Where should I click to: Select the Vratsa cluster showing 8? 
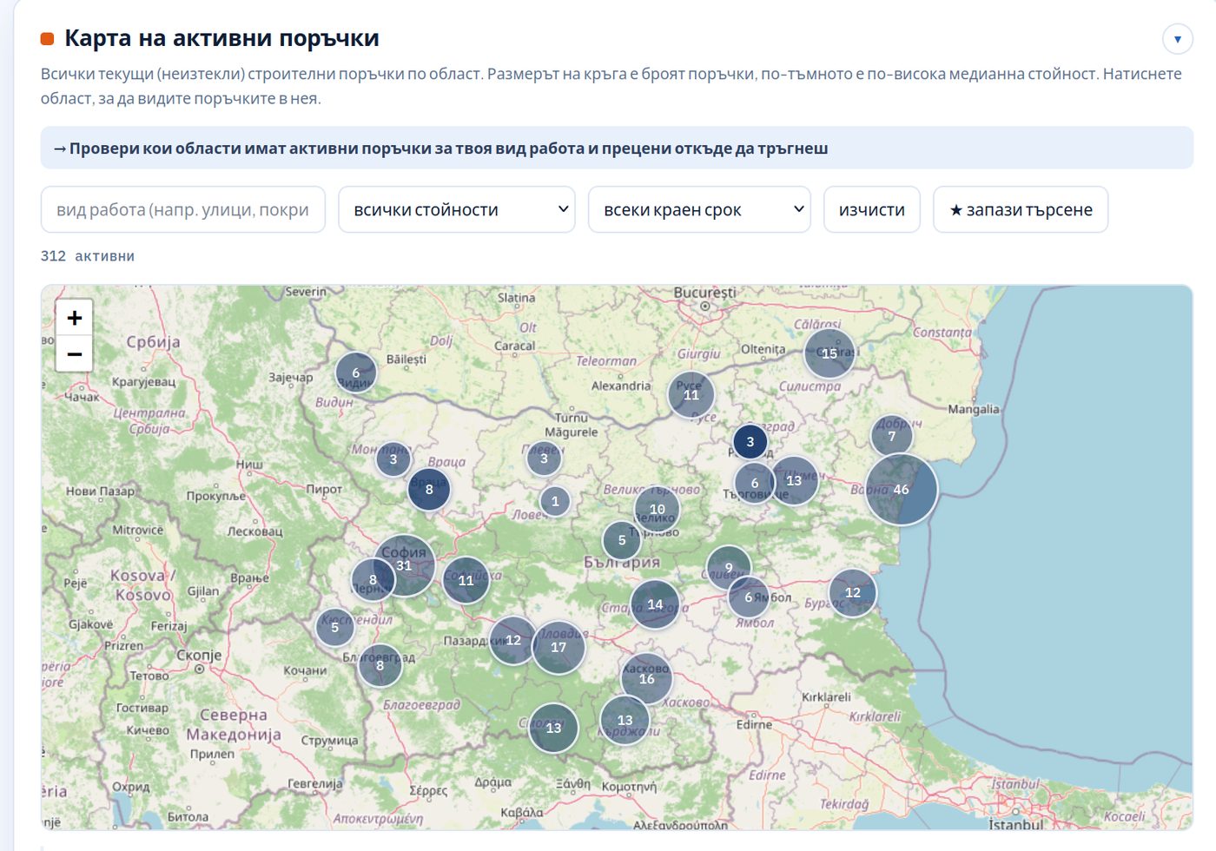429,489
